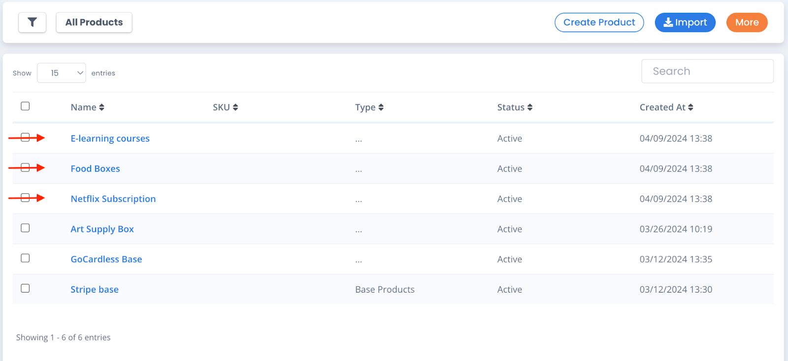The image size is (788, 361).
Task: Focus the Search input field
Action: [x=707, y=71]
